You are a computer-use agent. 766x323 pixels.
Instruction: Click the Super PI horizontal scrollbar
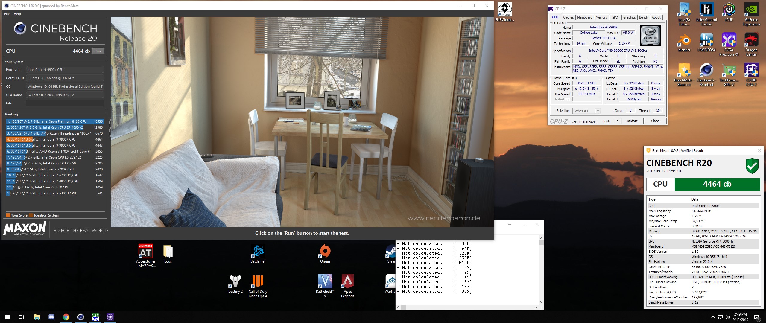click(467, 307)
